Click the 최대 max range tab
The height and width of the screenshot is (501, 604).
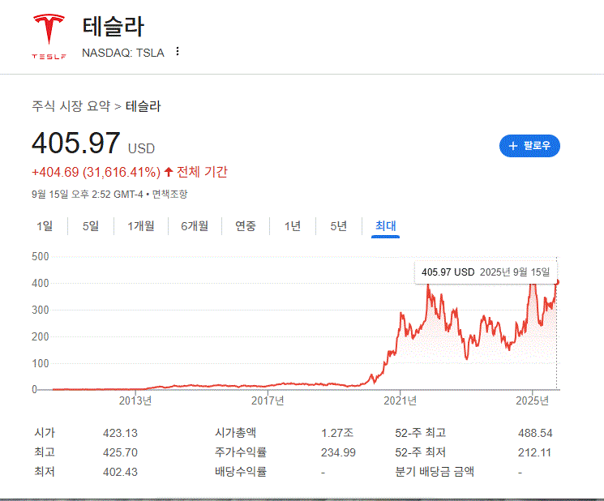(385, 226)
